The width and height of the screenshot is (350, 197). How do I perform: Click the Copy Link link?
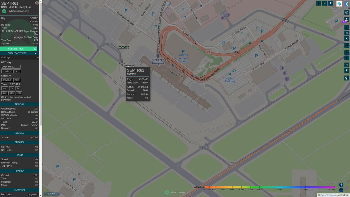point(25,7)
